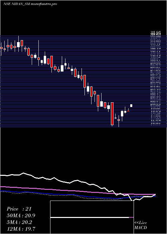The image size is (167, 234).
Task: Click the MACD histogram box
Action: tap(92, 217)
